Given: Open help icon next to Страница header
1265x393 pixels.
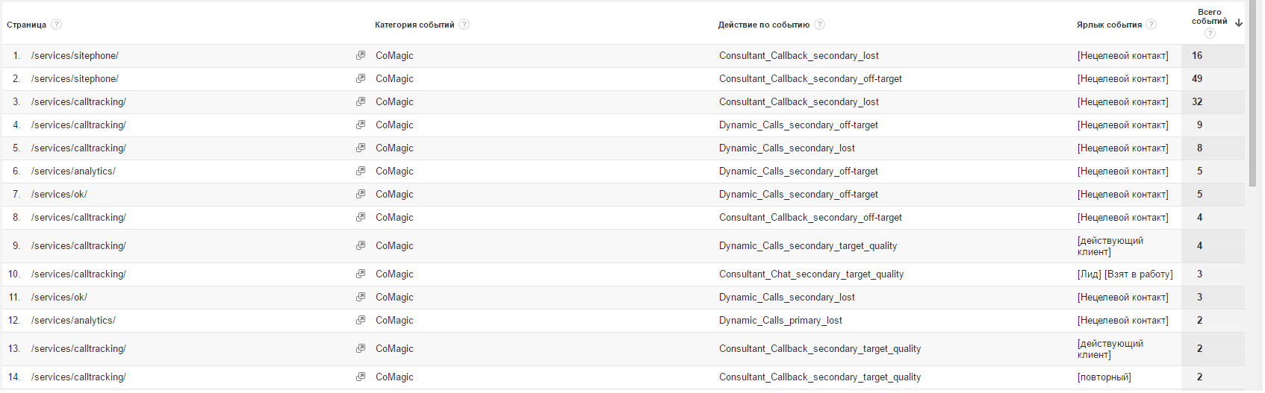Looking at the screenshot, I should click(57, 25).
